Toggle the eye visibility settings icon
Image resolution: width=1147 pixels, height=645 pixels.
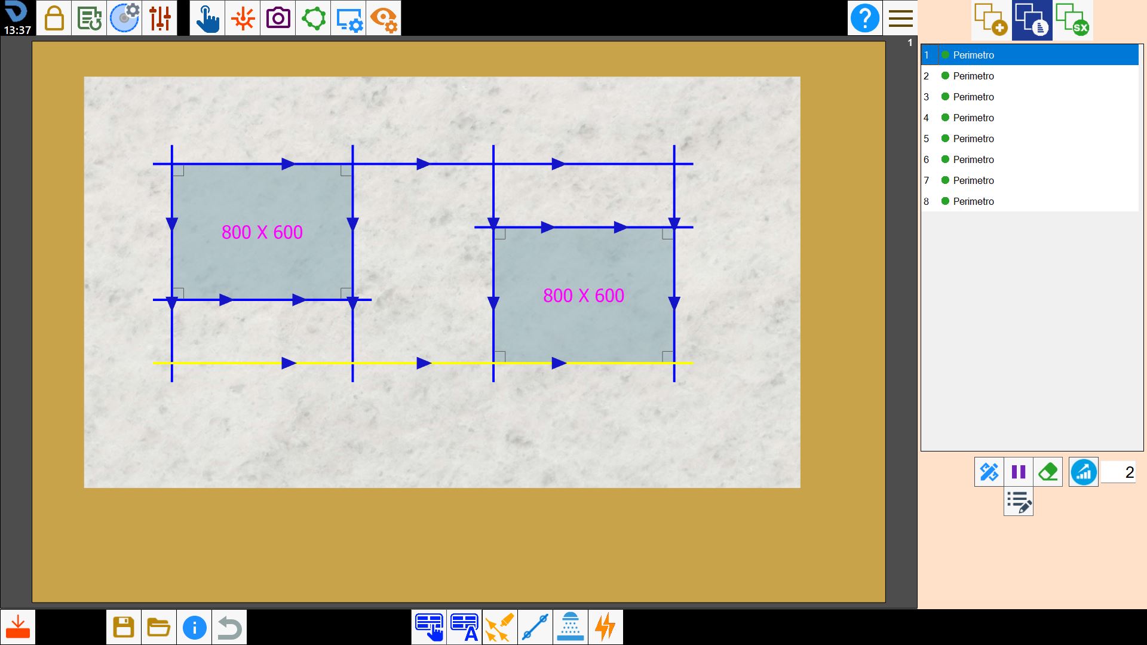384,18
